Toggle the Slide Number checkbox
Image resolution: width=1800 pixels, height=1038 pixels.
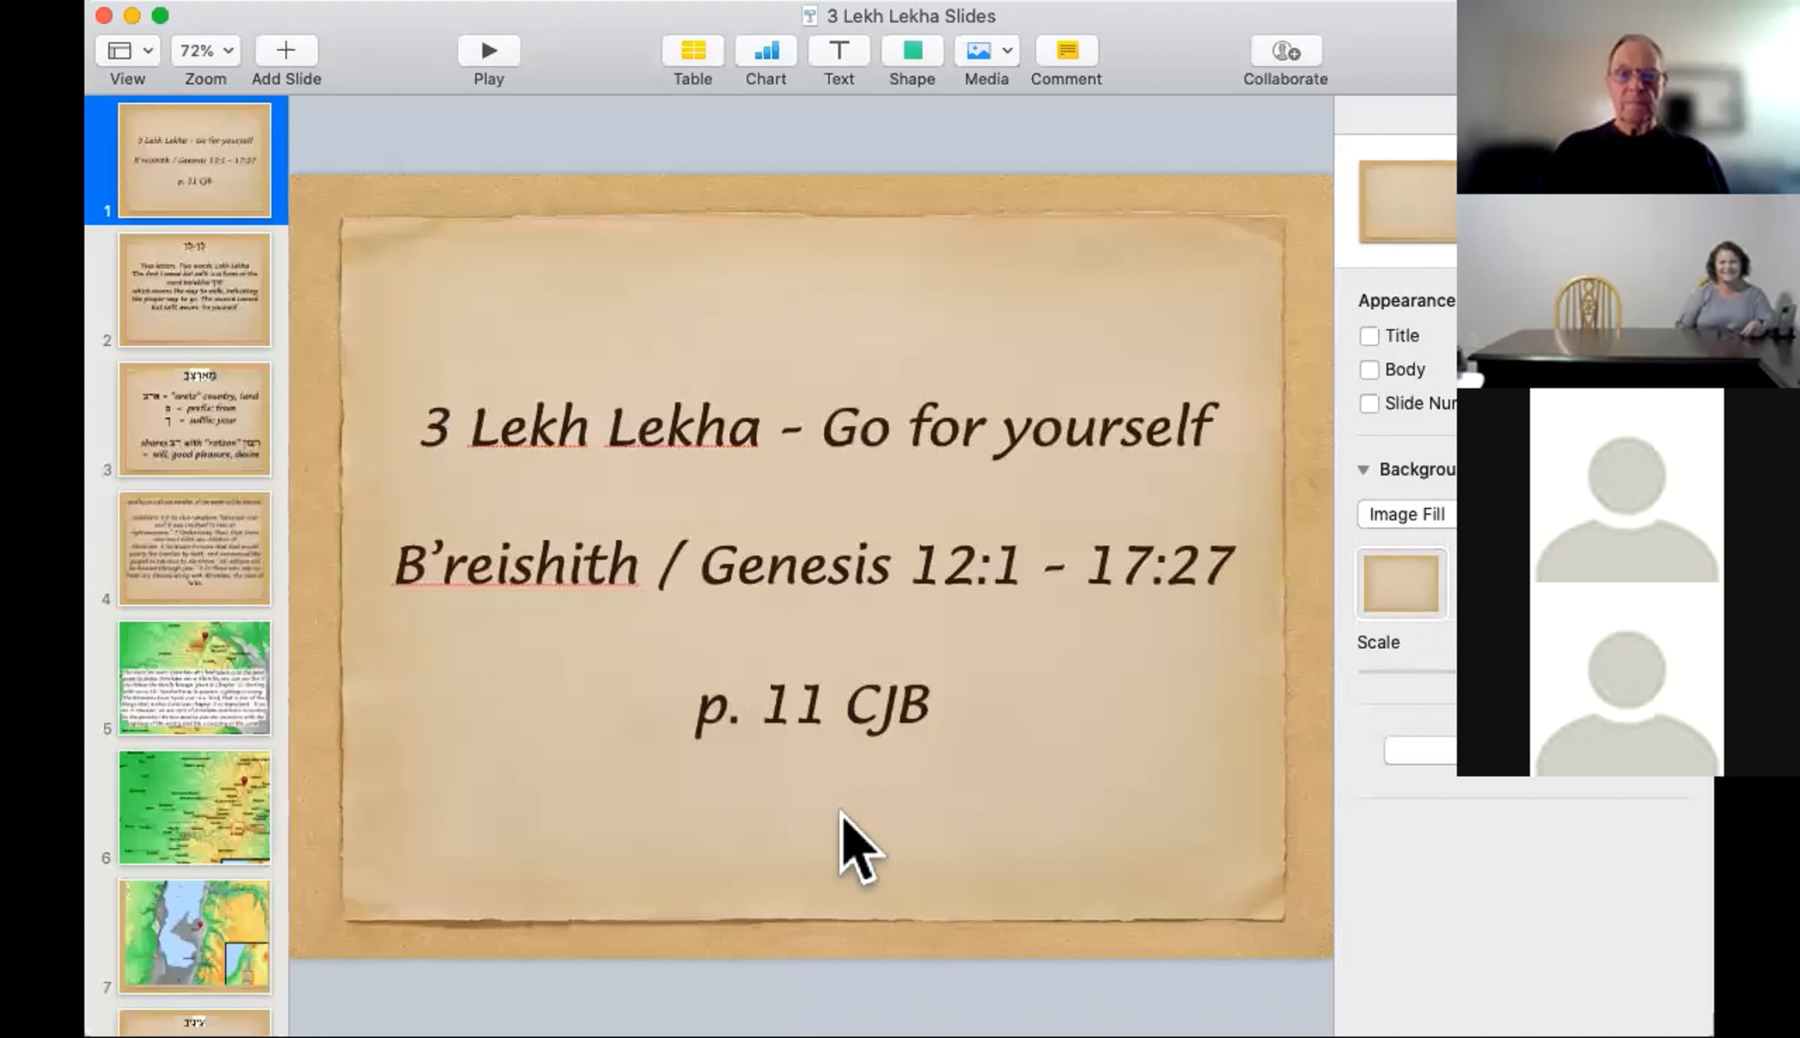[x=1369, y=403]
